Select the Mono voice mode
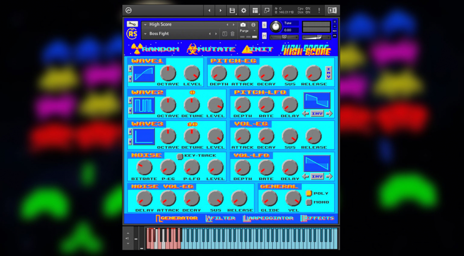 click(309, 202)
